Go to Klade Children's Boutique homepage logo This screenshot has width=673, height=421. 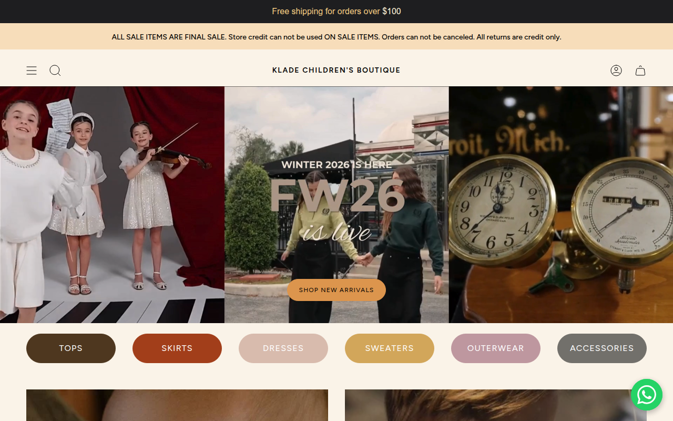(x=336, y=70)
